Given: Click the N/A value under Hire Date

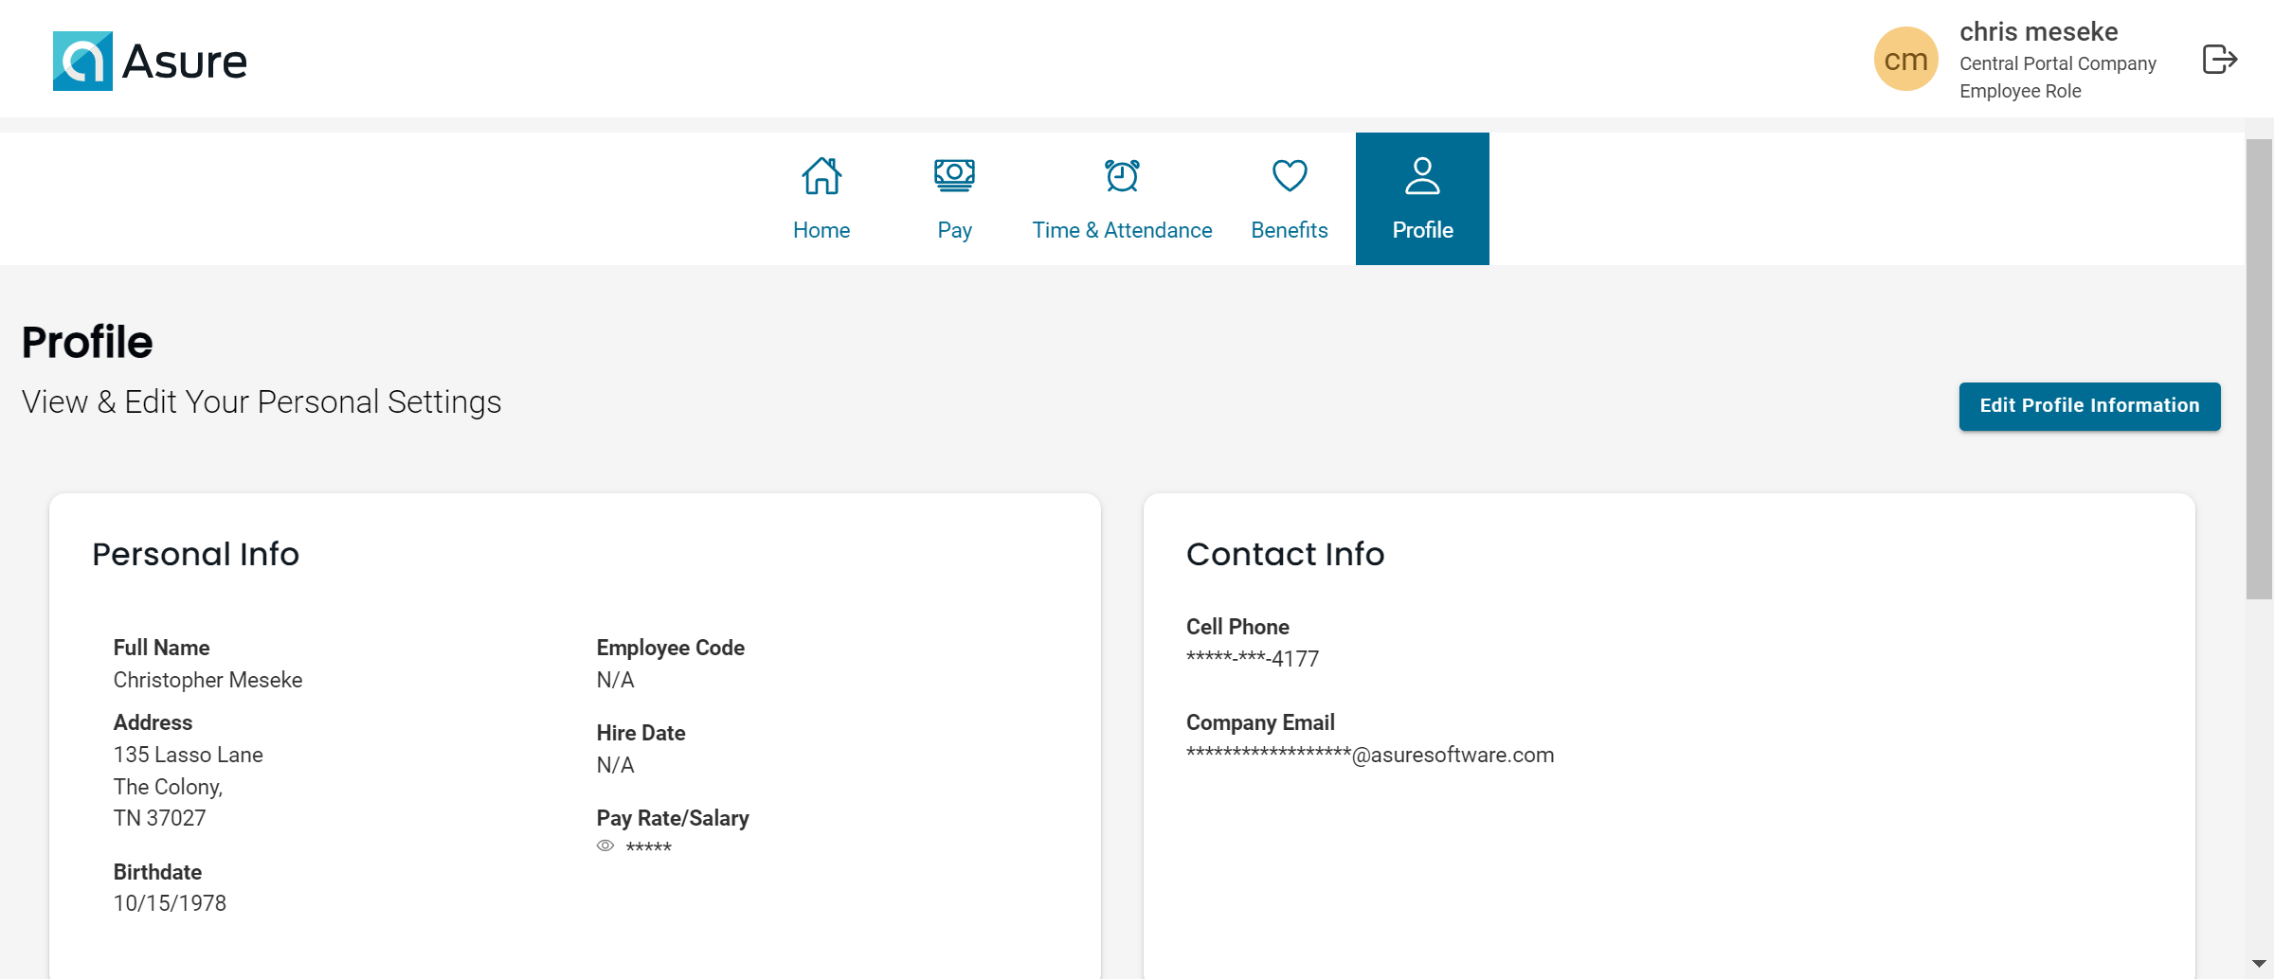Looking at the screenshot, I should [x=615, y=765].
